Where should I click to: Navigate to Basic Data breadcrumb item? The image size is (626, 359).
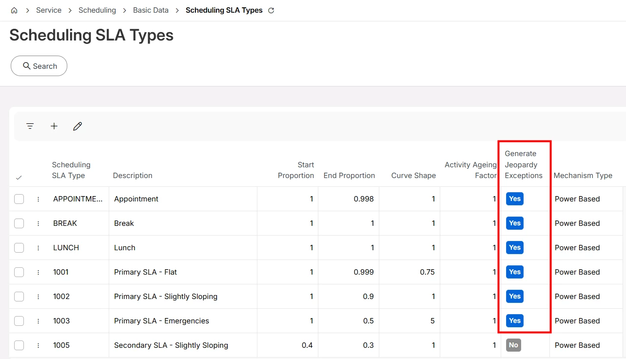coord(151,10)
